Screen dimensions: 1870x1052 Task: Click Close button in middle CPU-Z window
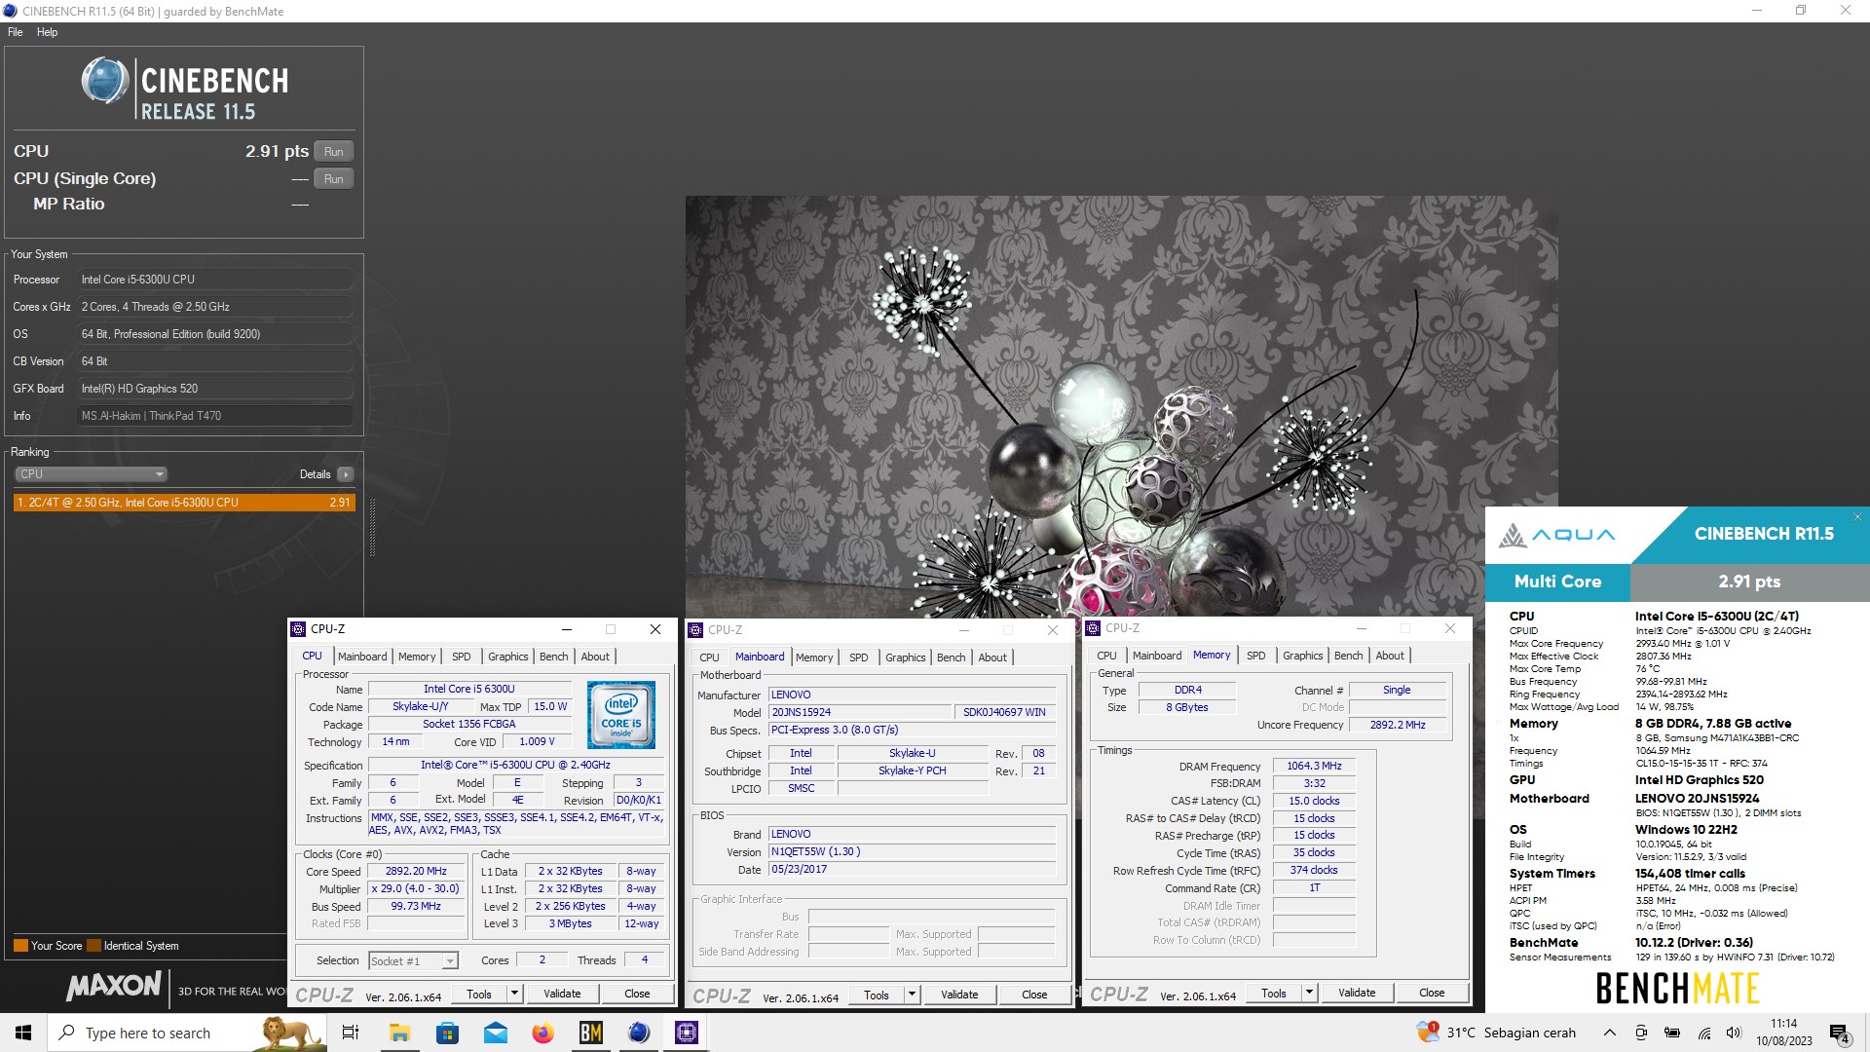[x=1034, y=996]
